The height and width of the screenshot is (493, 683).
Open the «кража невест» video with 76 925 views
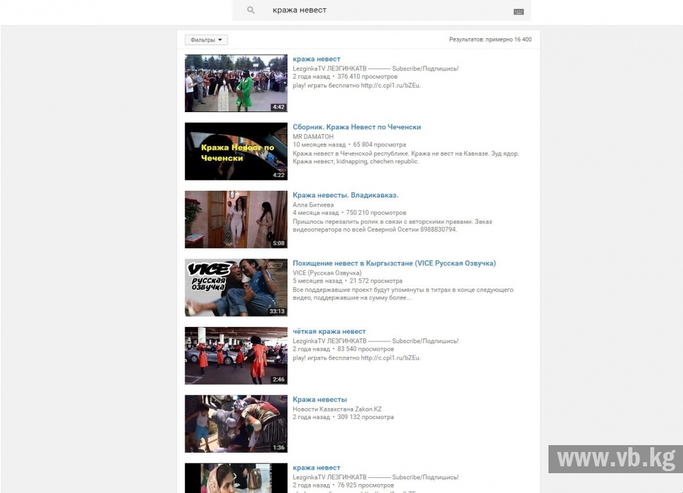click(316, 467)
